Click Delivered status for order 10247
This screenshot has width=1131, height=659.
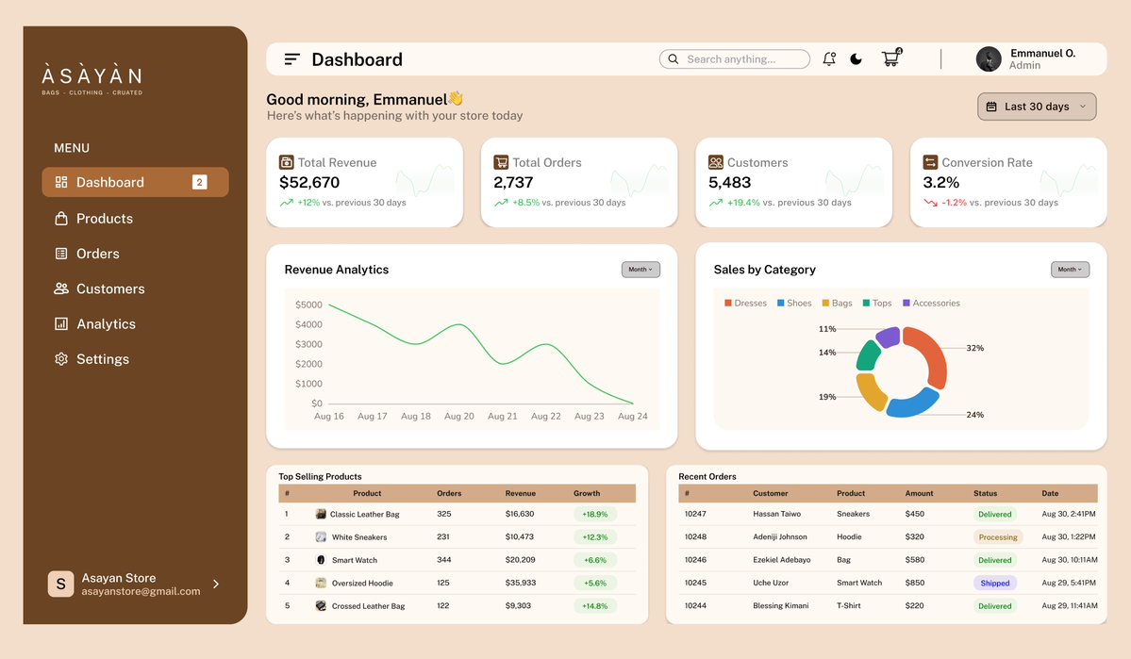994,514
